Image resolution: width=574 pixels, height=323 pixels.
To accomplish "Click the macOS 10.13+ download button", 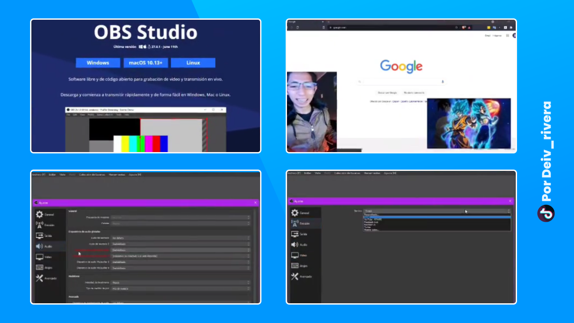I will pyautogui.click(x=145, y=63).
